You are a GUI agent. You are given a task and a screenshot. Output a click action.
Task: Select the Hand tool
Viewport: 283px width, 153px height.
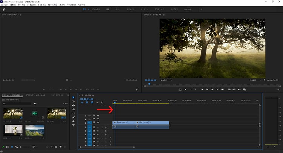click(74, 121)
